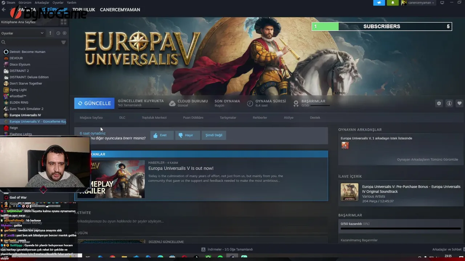Select Euro Truck Simulator 2
The height and width of the screenshot is (261, 465).
(x=26, y=109)
